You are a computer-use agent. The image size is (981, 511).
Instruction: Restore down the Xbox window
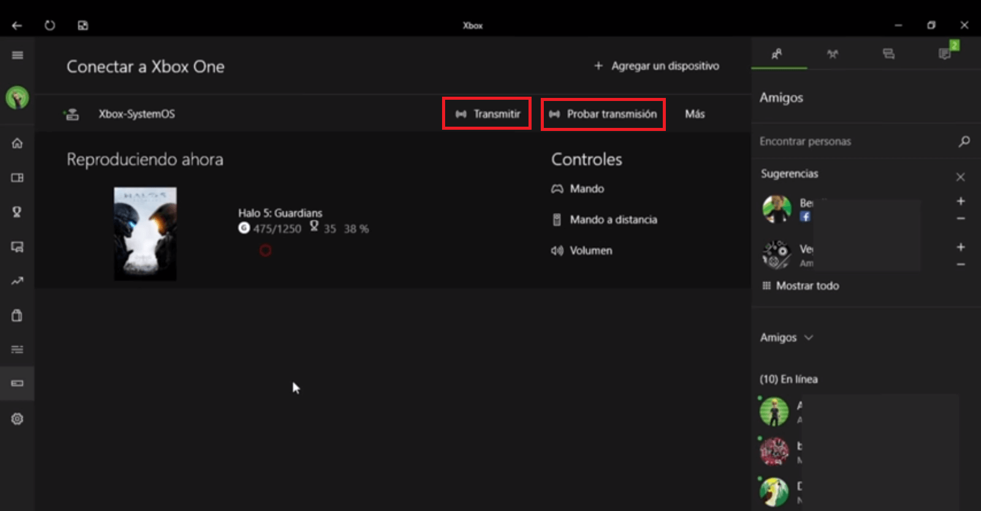tap(931, 25)
